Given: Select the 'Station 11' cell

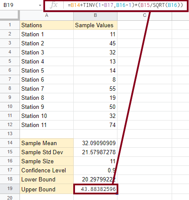Looking at the screenshot, I should click(x=46, y=125).
